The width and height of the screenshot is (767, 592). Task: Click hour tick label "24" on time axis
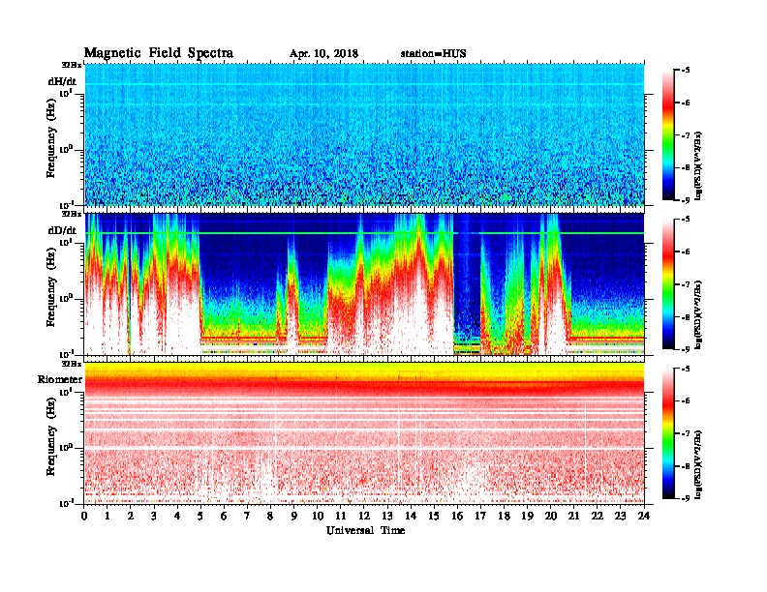click(x=644, y=516)
